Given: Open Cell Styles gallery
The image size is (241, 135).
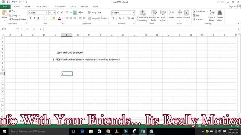Looking at the screenshot, I should click(x=163, y=16).
